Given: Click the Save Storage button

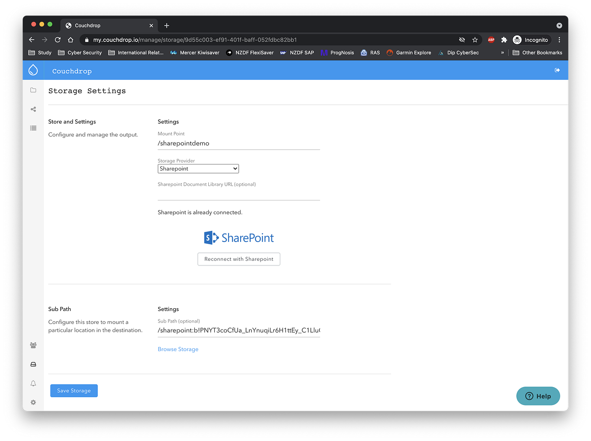Looking at the screenshot, I should (73, 390).
